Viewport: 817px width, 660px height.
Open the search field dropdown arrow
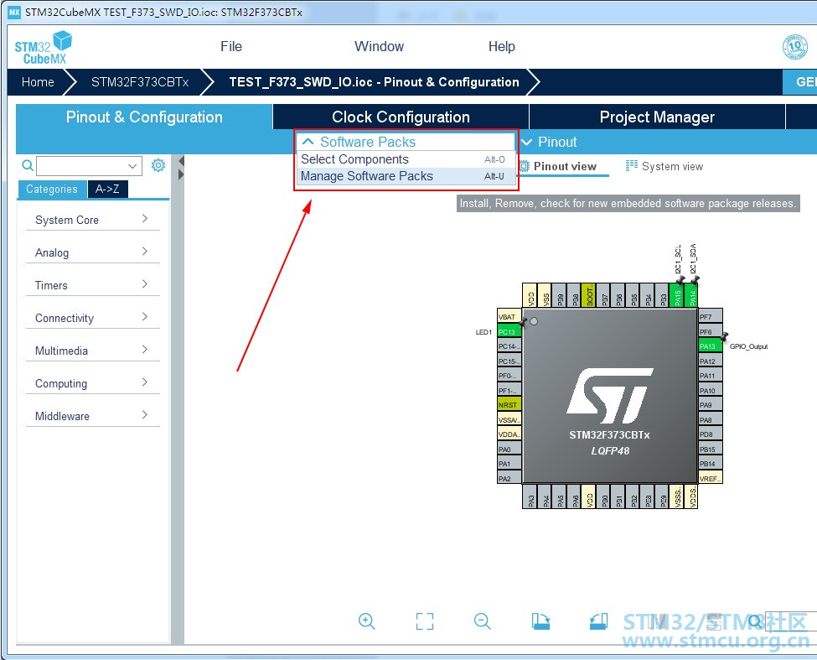tap(132, 166)
